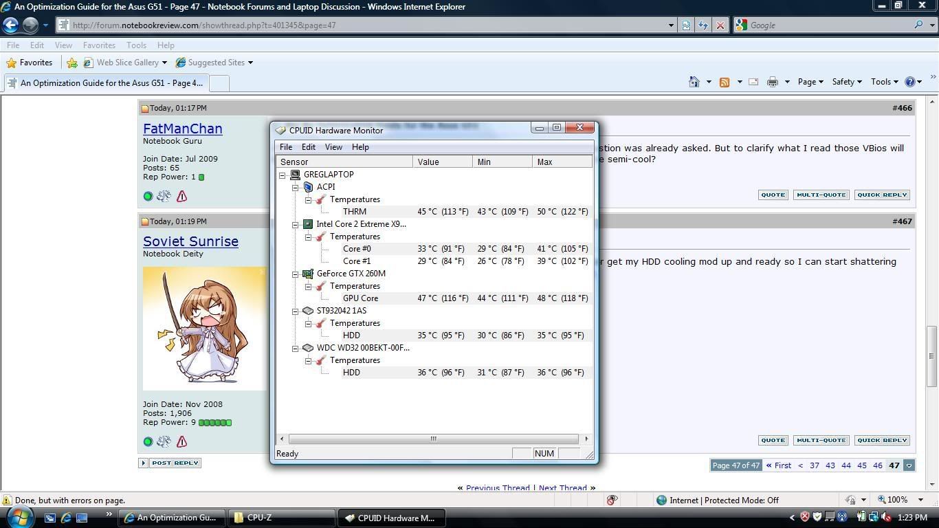Open the Web Slice Gallery dropdown arrow

click(x=164, y=63)
